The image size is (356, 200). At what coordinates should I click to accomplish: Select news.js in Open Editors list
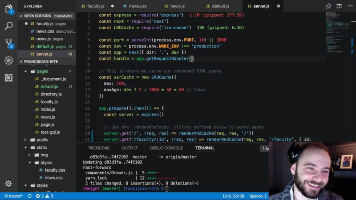click(47, 39)
